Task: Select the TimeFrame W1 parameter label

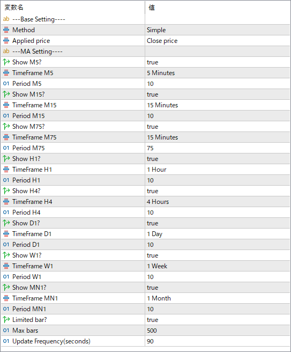Action: point(33,266)
